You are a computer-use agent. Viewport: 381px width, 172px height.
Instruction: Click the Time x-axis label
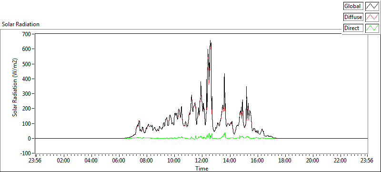[201, 169]
